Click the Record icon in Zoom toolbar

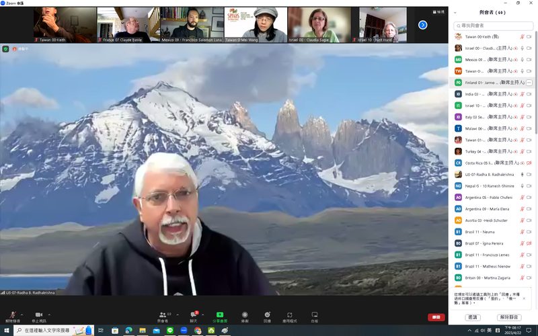pos(245,314)
